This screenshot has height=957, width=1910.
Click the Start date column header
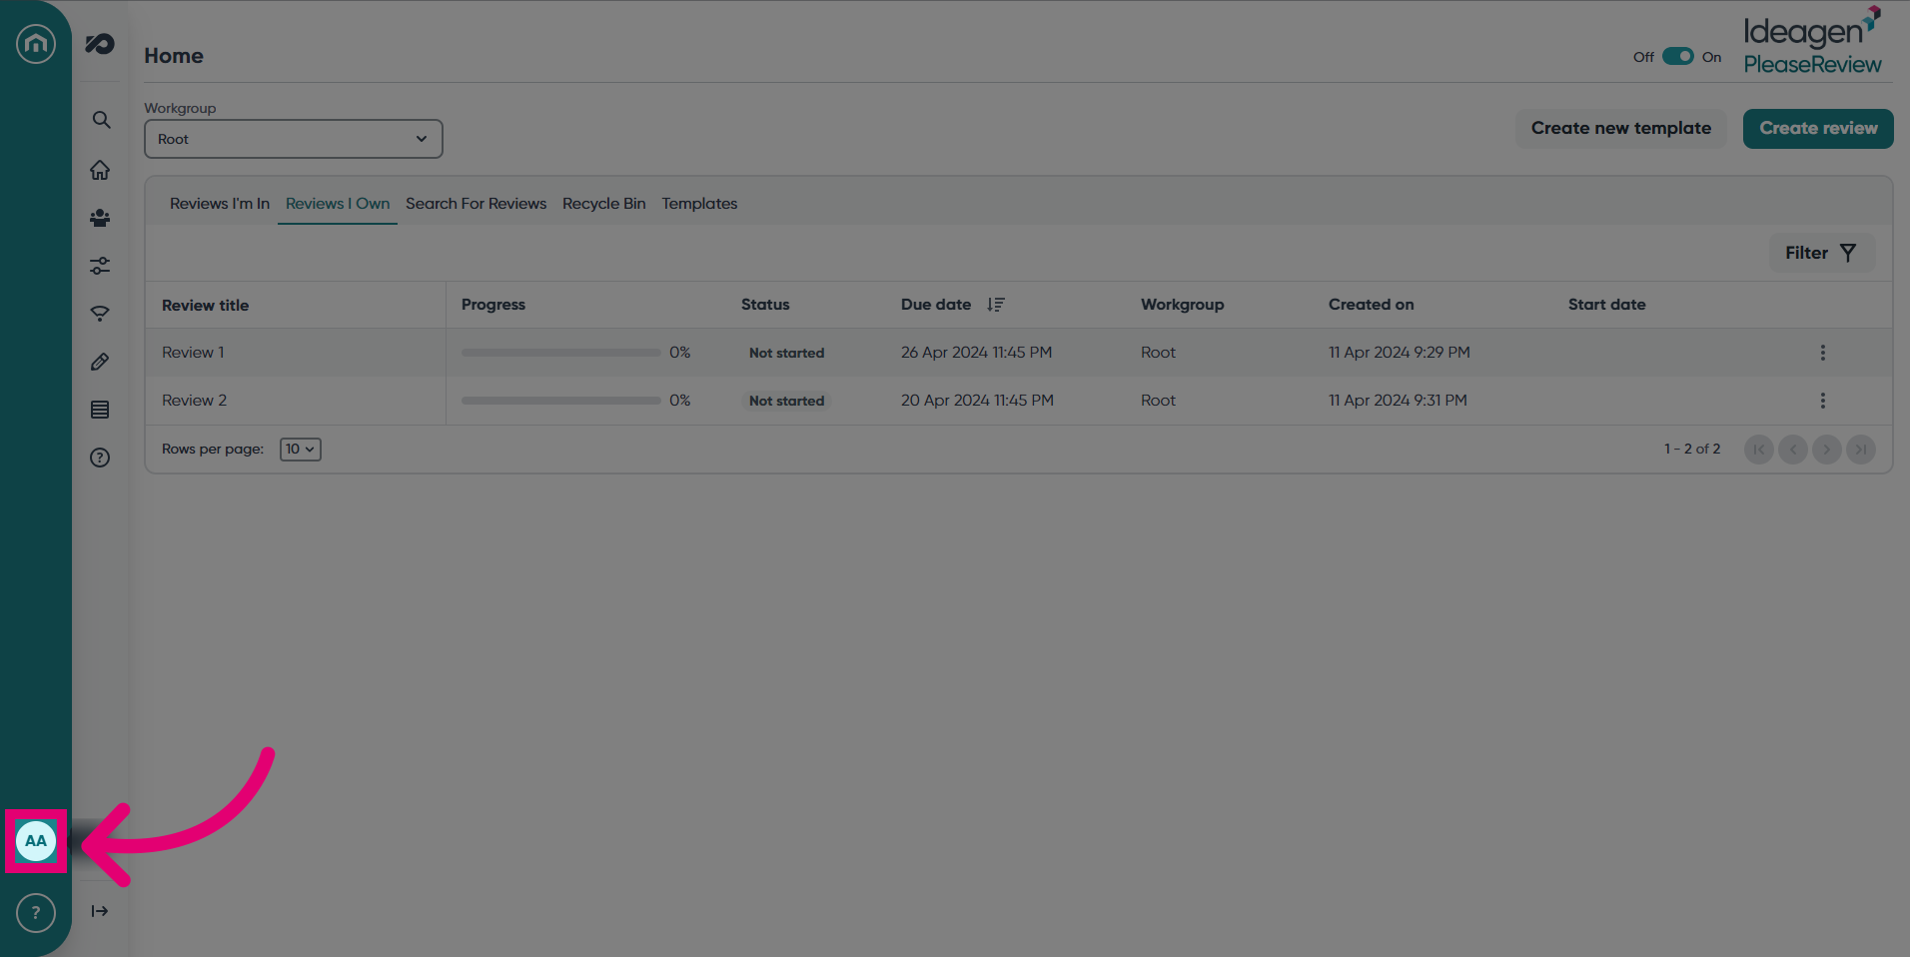point(1607,305)
